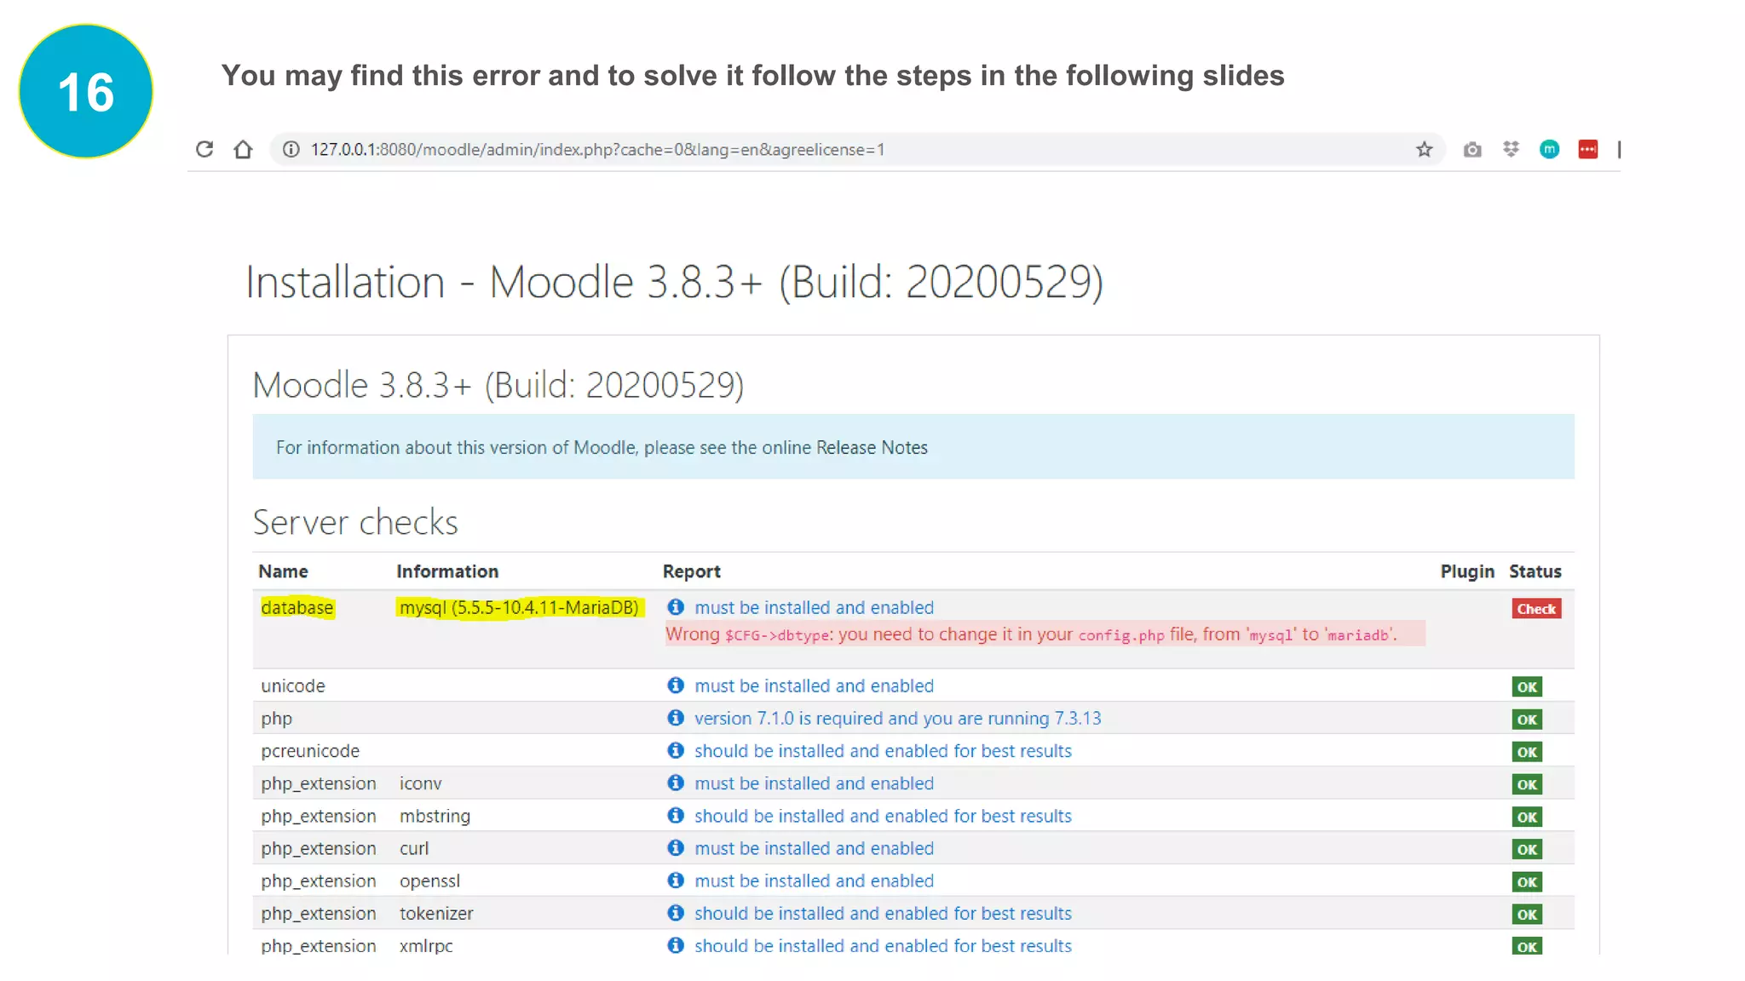Open xmlrpc 'should be installed' link
Viewport: 1745px width, 981px height.
[x=883, y=945]
